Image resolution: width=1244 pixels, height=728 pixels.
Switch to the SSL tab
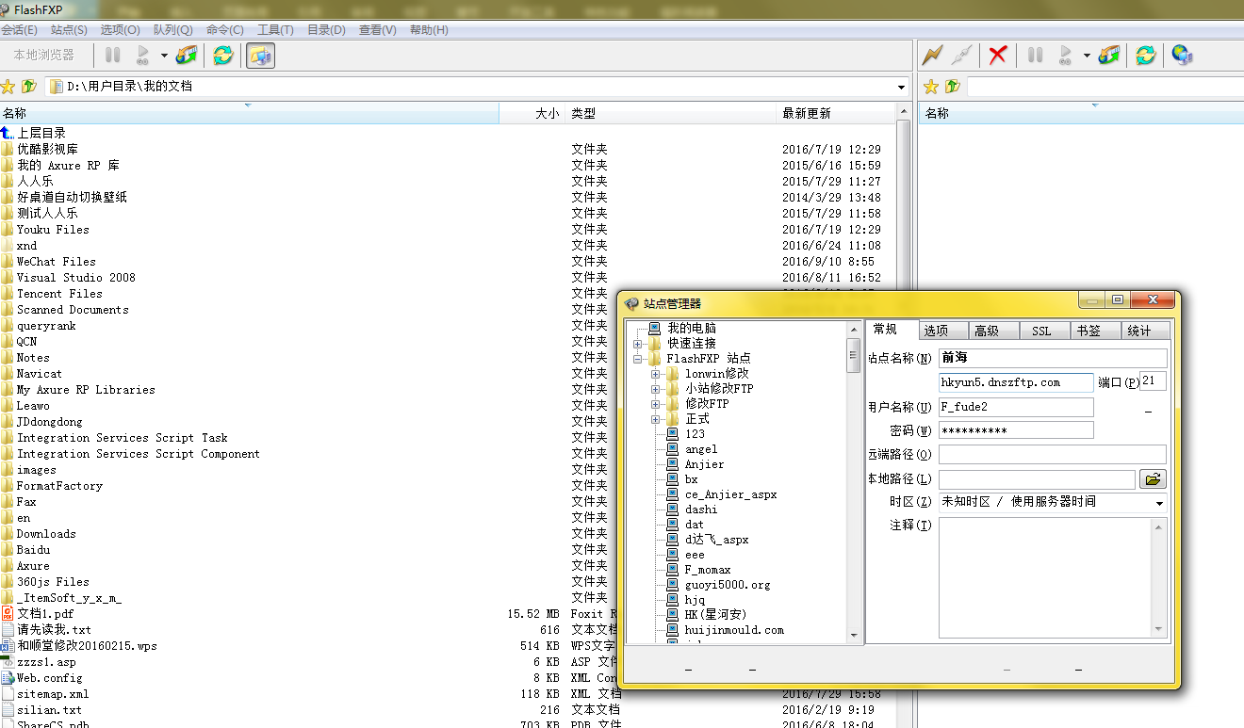click(x=1040, y=331)
